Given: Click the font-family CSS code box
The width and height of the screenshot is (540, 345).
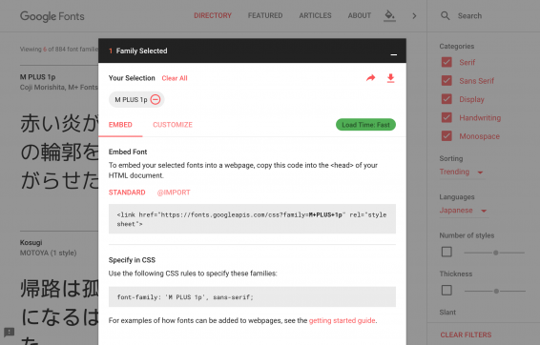Looking at the screenshot, I should pyautogui.click(x=252, y=296).
